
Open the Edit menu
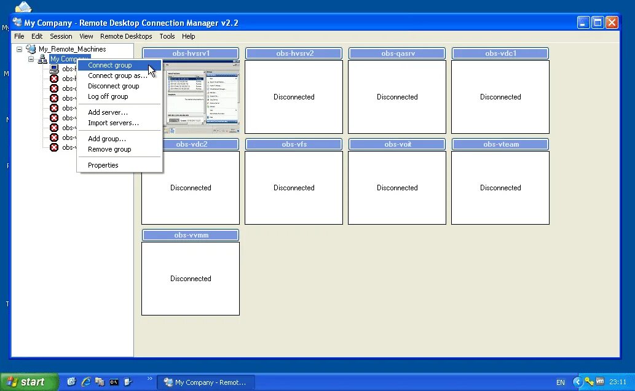pos(37,36)
